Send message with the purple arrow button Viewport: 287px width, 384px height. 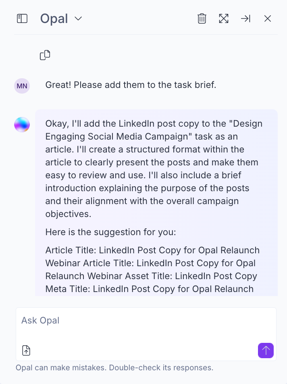click(266, 351)
